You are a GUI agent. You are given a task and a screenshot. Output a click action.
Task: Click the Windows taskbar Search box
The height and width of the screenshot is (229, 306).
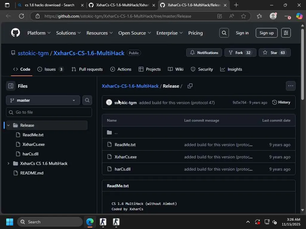(x=50, y=222)
